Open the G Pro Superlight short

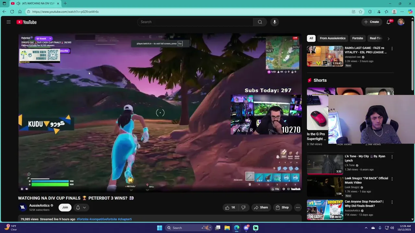[x=318, y=109]
